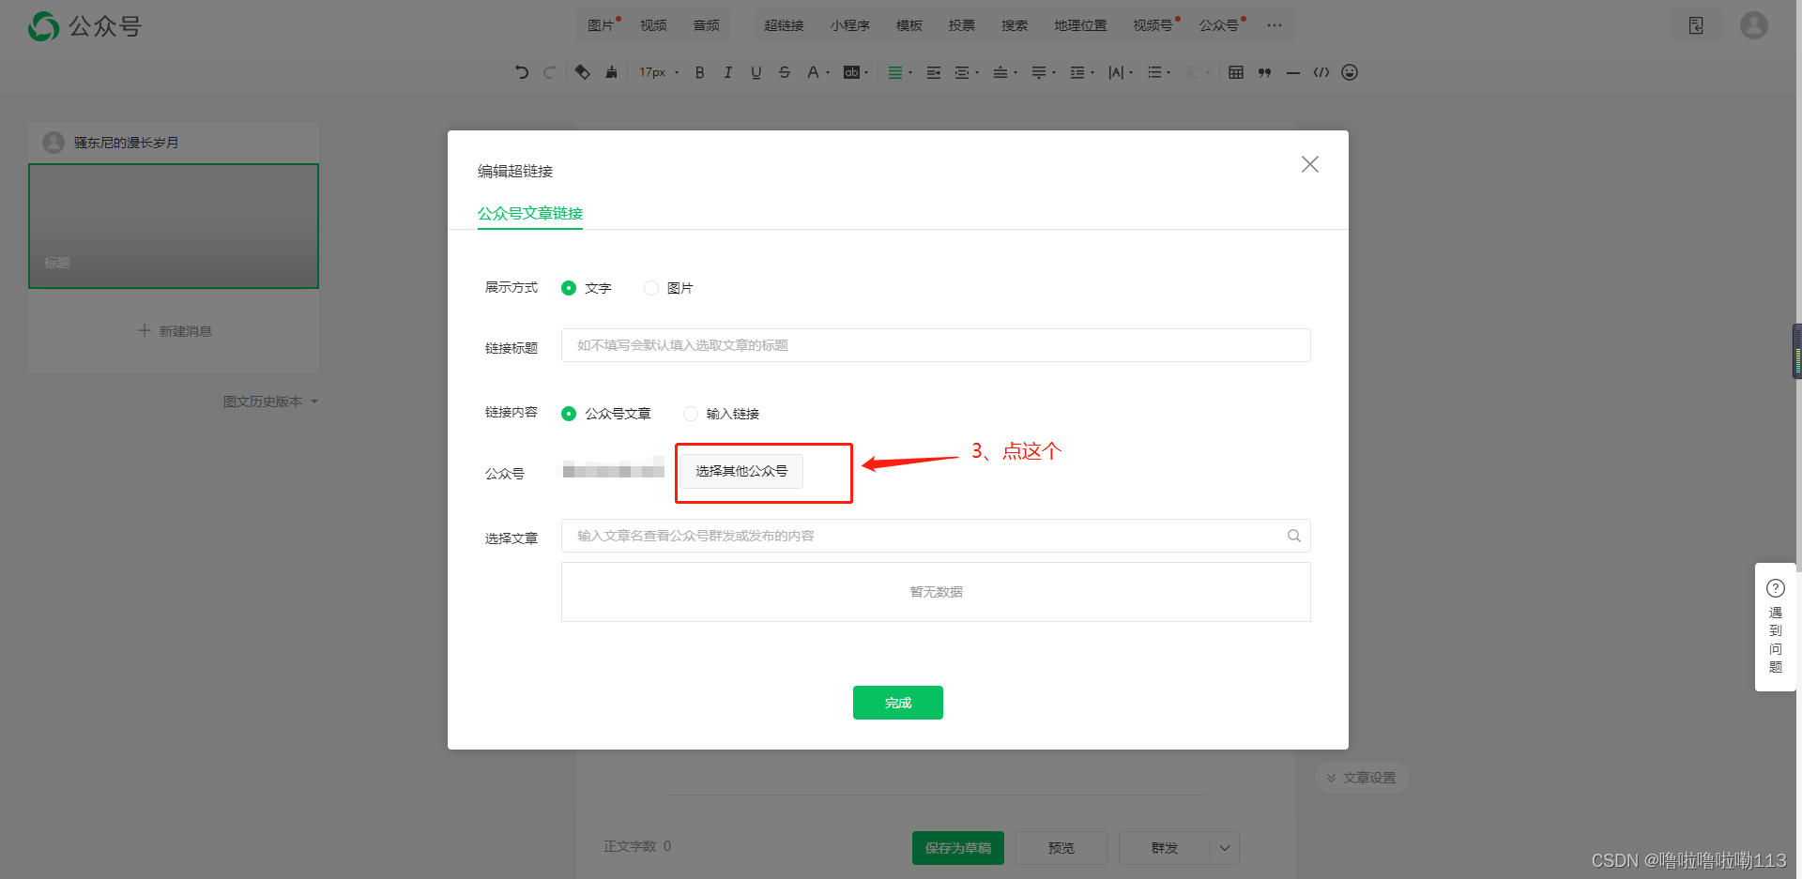The width and height of the screenshot is (1802, 879).
Task: Insert a horizontal divider line
Action: coord(1292,72)
